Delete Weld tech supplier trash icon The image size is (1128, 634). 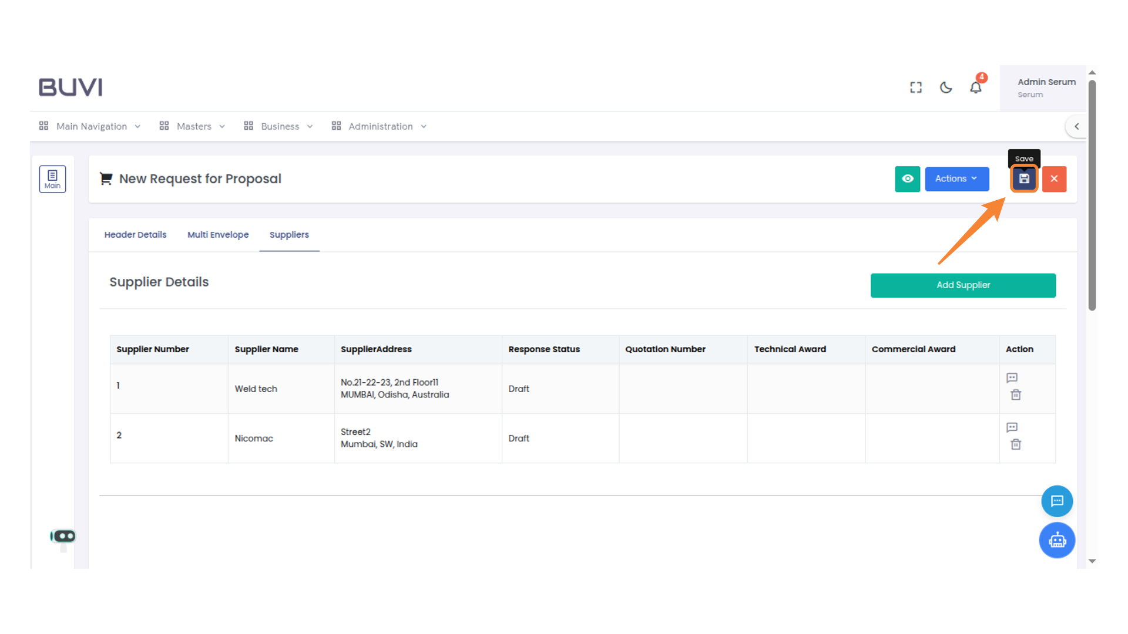click(x=1015, y=395)
